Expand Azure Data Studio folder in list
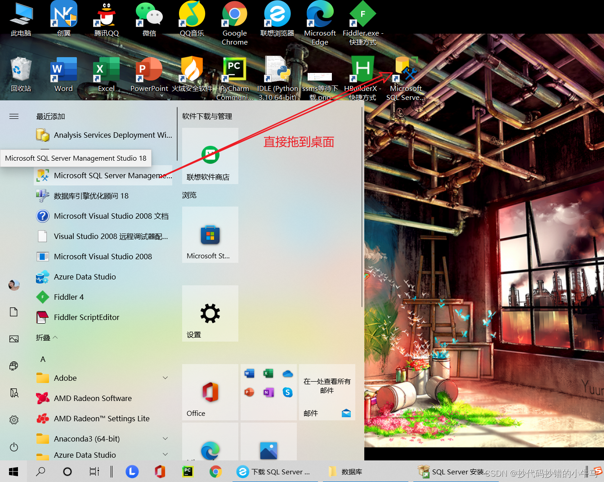The height and width of the screenshot is (482, 604). [102, 455]
